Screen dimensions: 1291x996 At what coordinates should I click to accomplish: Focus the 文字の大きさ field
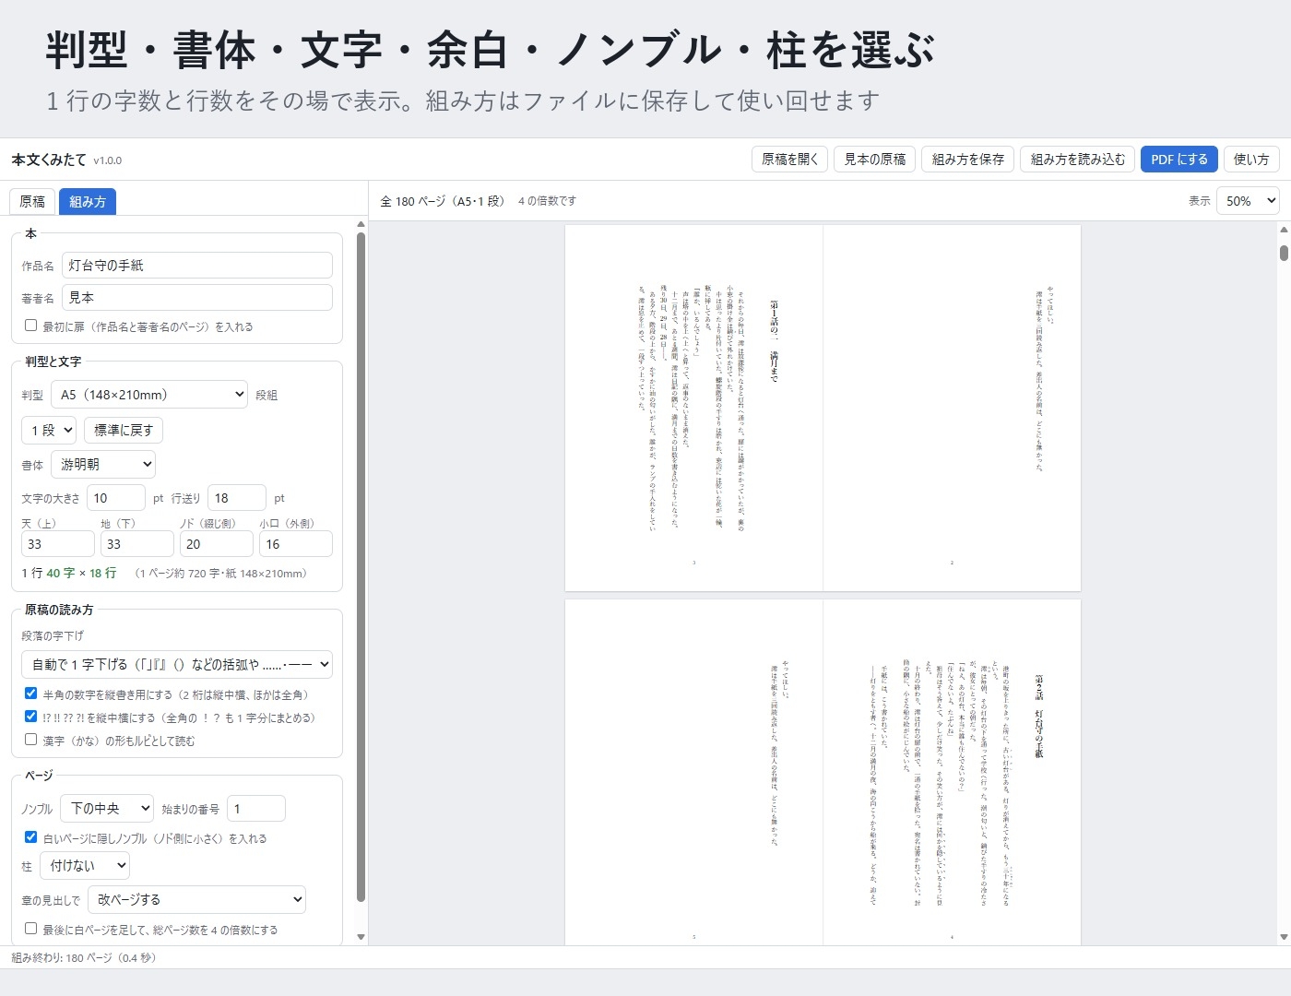(x=116, y=498)
